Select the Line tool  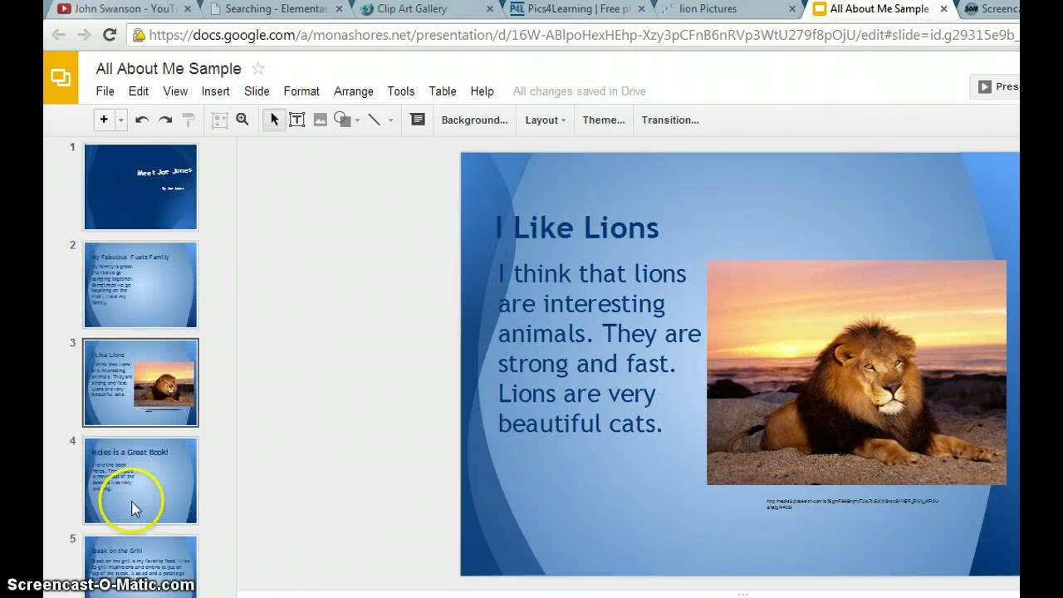click(x=375, y=120)
